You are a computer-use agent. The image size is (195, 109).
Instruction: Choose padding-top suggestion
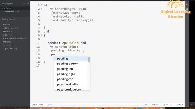coord(71,79)
